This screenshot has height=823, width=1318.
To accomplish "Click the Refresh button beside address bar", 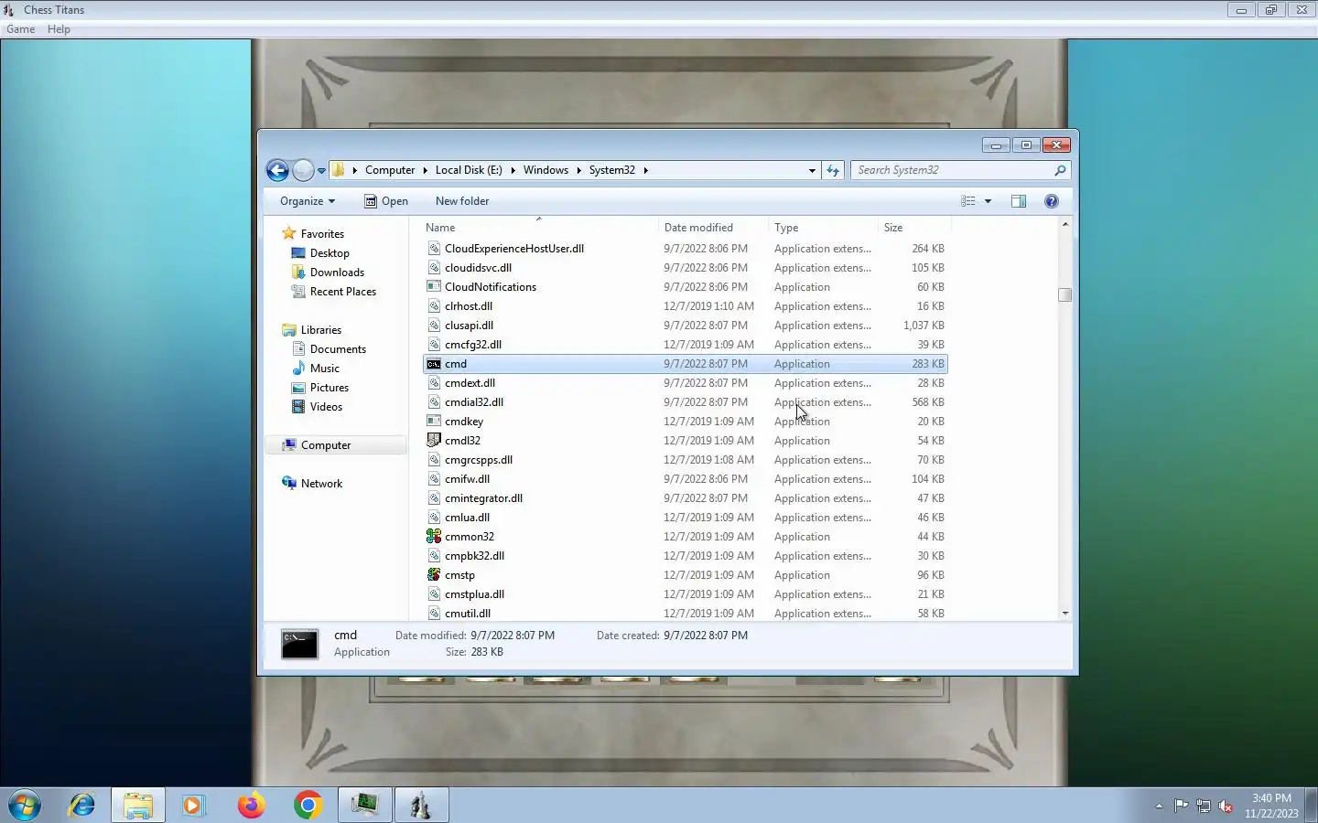I will point(833,170).
